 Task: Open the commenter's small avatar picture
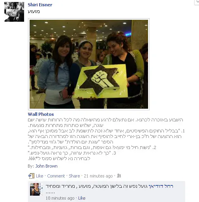click(x=36, y=189)
